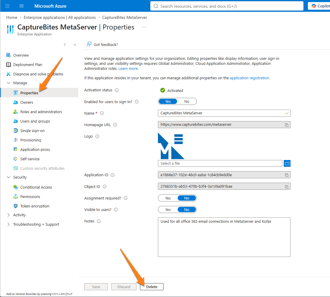Image resolution: width=330 pixels, height=297 pixels.
Task: Click the Visible to users info icon
Action: click(x=116, y=210)
